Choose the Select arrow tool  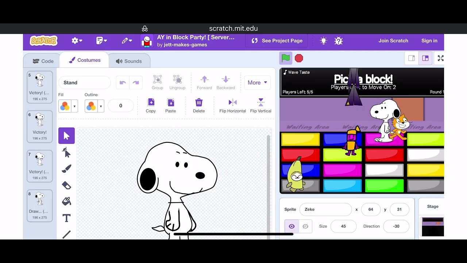click(66, 136)
